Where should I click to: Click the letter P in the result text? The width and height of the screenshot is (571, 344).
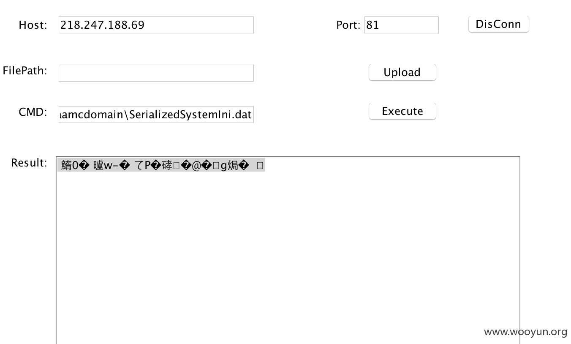point(148,166)
